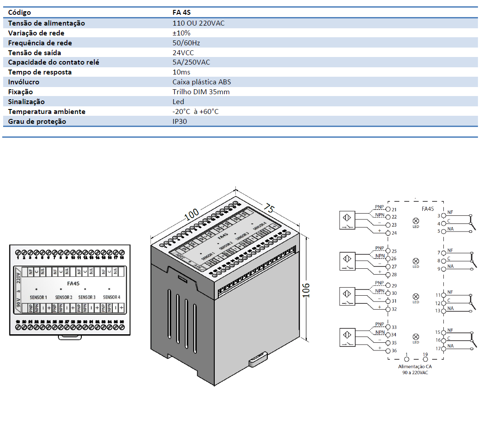Click terminal circle 1 of Alimentação CA
This screenshot has height=433, width=482.
[407, 359]
